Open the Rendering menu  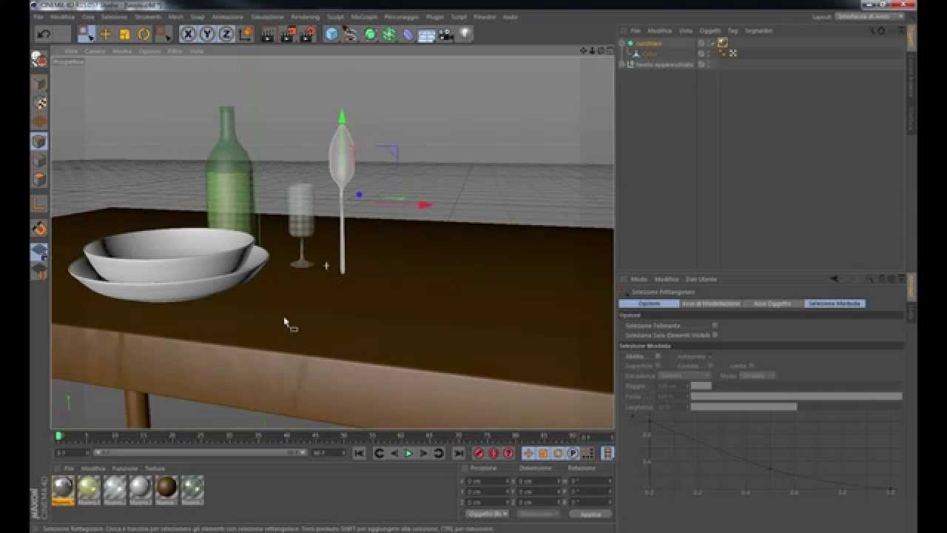[305, 16]
